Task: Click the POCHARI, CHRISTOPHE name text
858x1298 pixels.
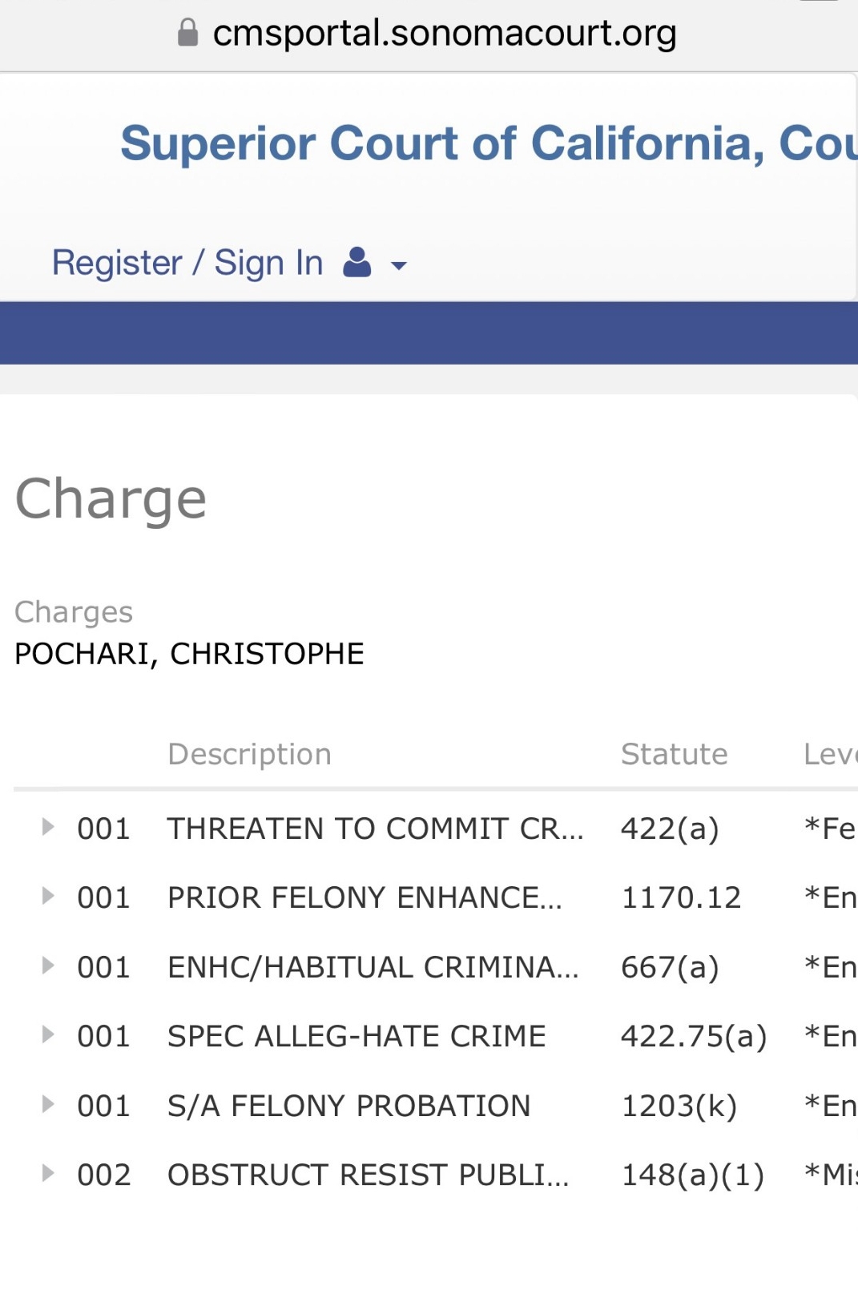Action: coord(189,654)
